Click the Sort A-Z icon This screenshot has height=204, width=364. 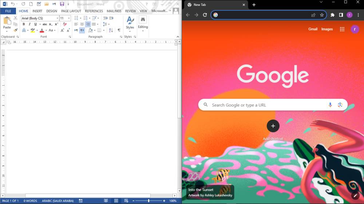point(111,30)
